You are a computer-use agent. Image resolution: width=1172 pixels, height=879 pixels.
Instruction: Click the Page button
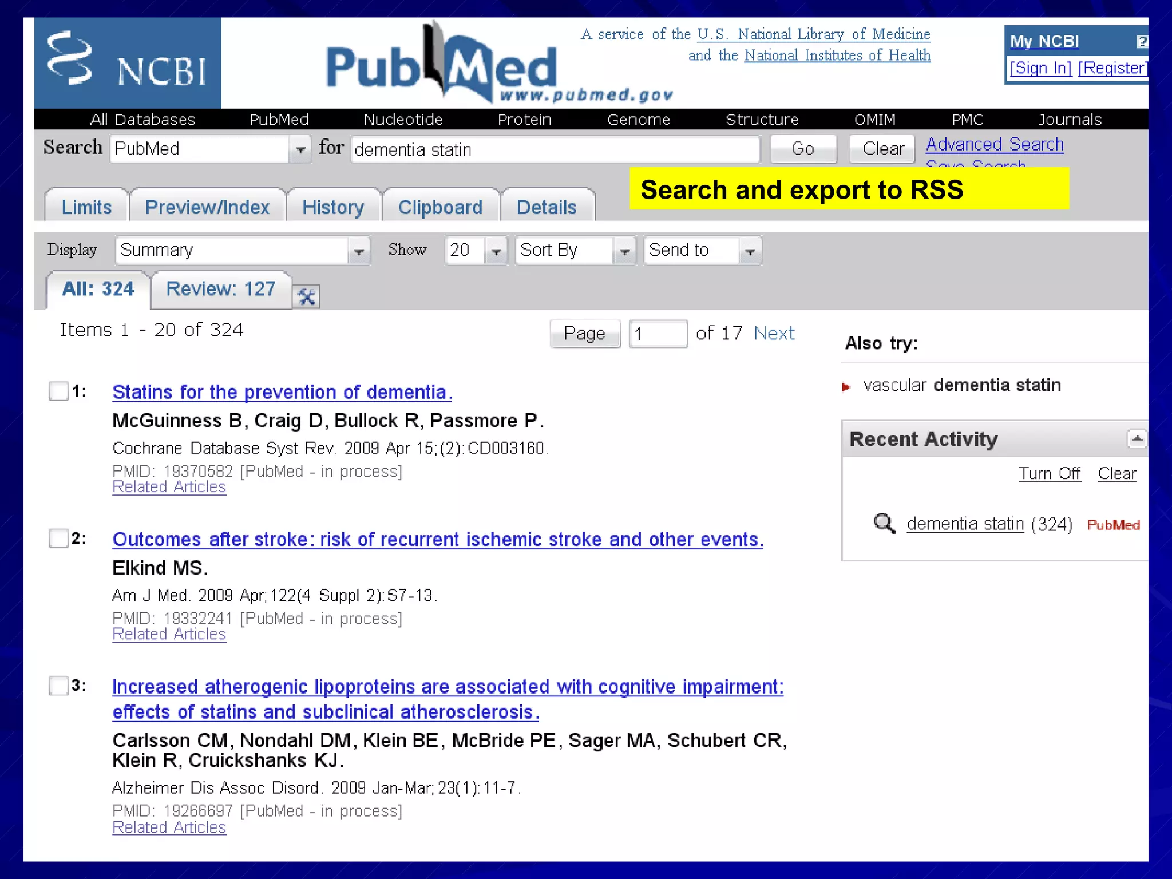click(x=584, y=333)
